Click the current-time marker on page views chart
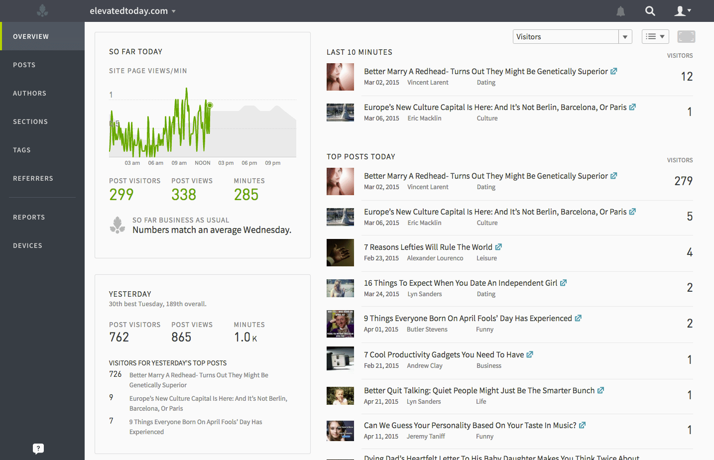 pos(210,105)
